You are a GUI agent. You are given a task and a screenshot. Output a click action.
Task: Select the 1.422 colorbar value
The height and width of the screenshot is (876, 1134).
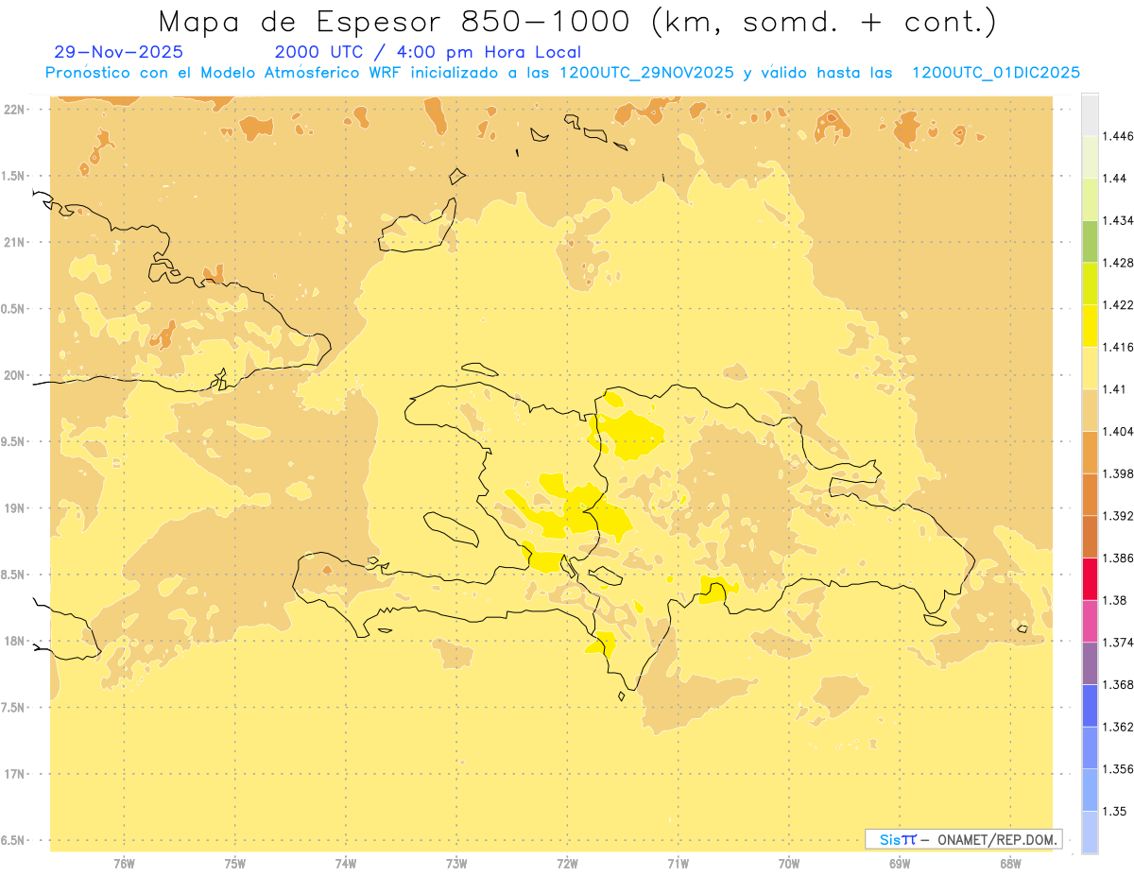1118,305
